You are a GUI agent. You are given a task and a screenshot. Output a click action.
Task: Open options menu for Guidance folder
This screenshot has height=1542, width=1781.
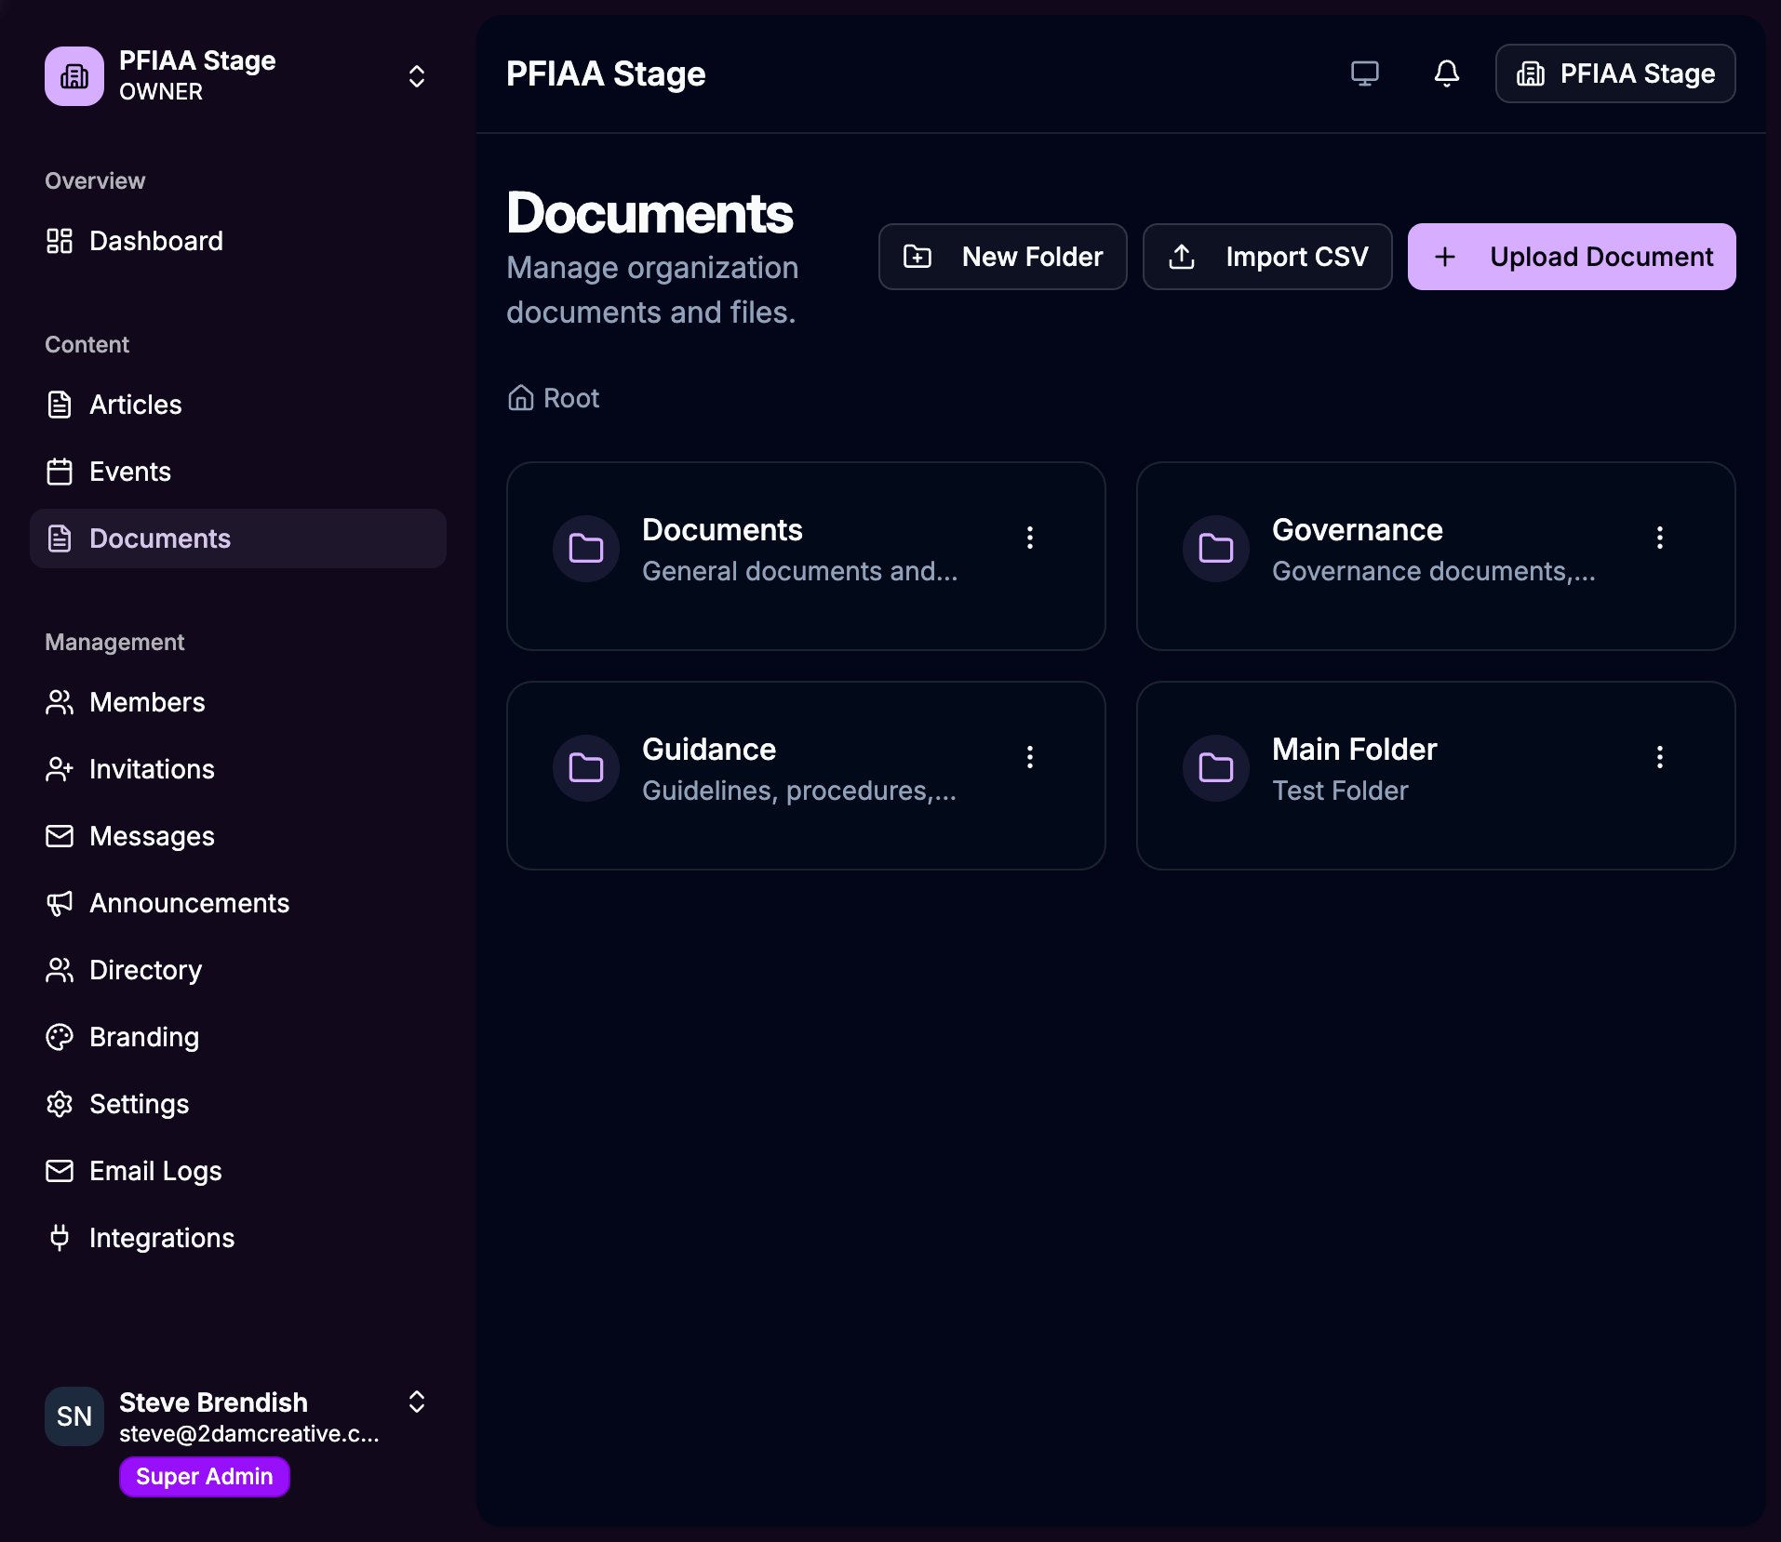(1030, 757)
